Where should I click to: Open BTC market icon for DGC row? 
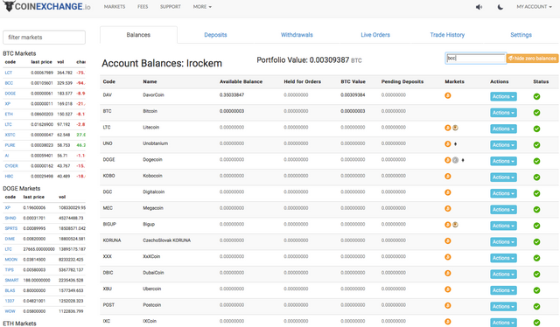point(447,192)
